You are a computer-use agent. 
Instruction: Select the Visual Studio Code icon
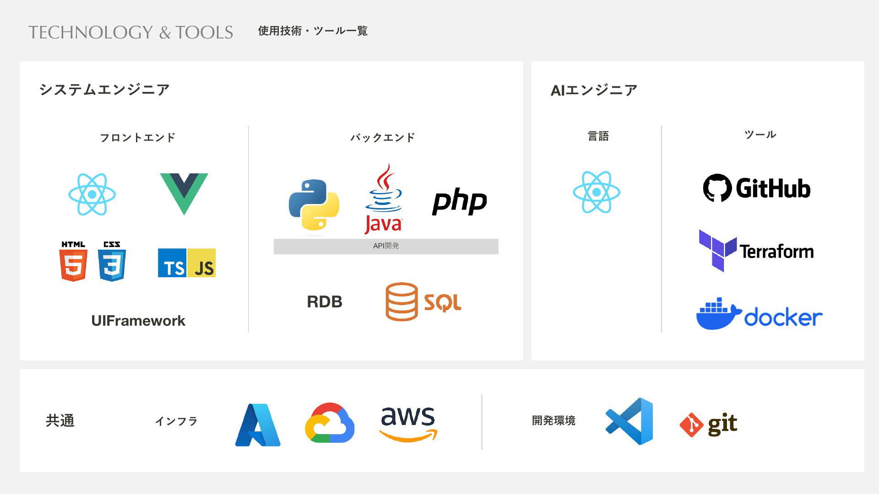pos(629,421)
